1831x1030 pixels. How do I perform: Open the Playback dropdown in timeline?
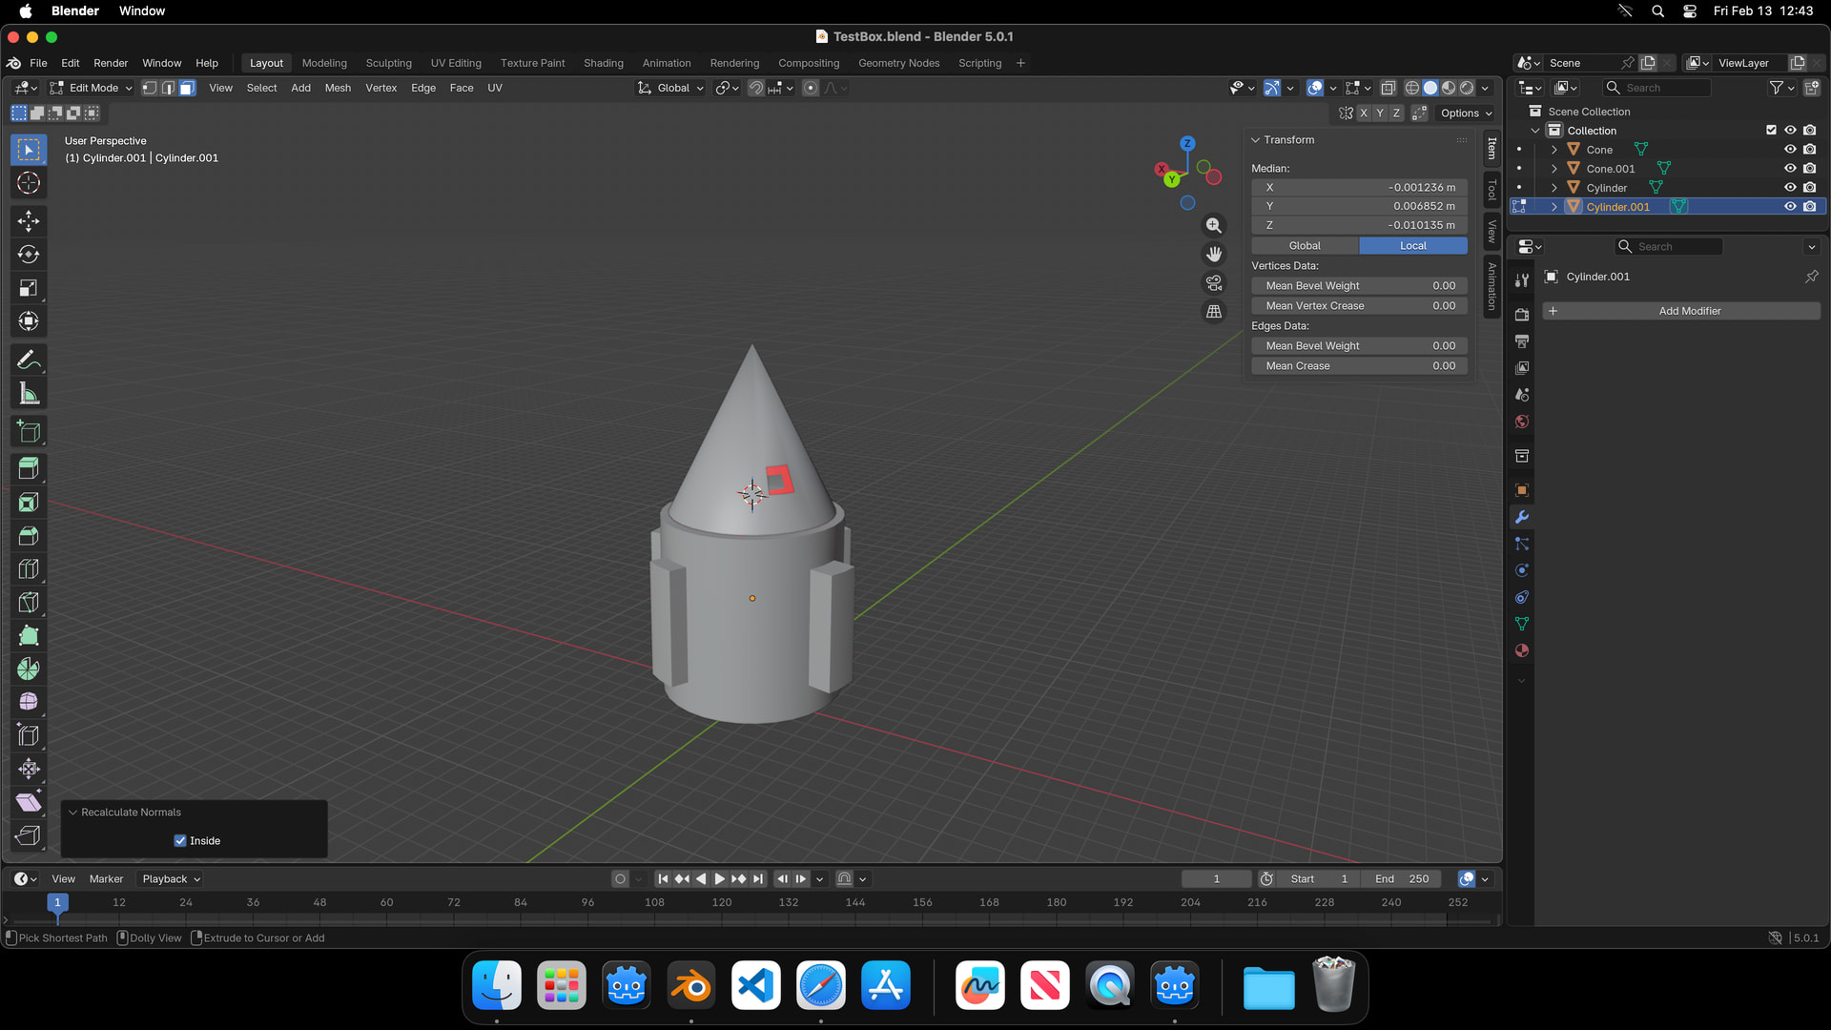click(172, 878)
